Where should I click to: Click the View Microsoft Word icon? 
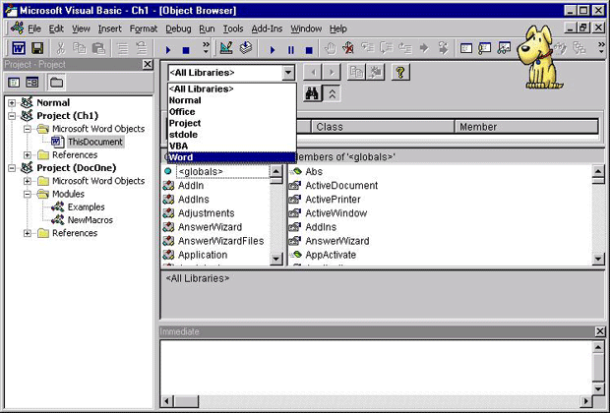pos(17,48)
